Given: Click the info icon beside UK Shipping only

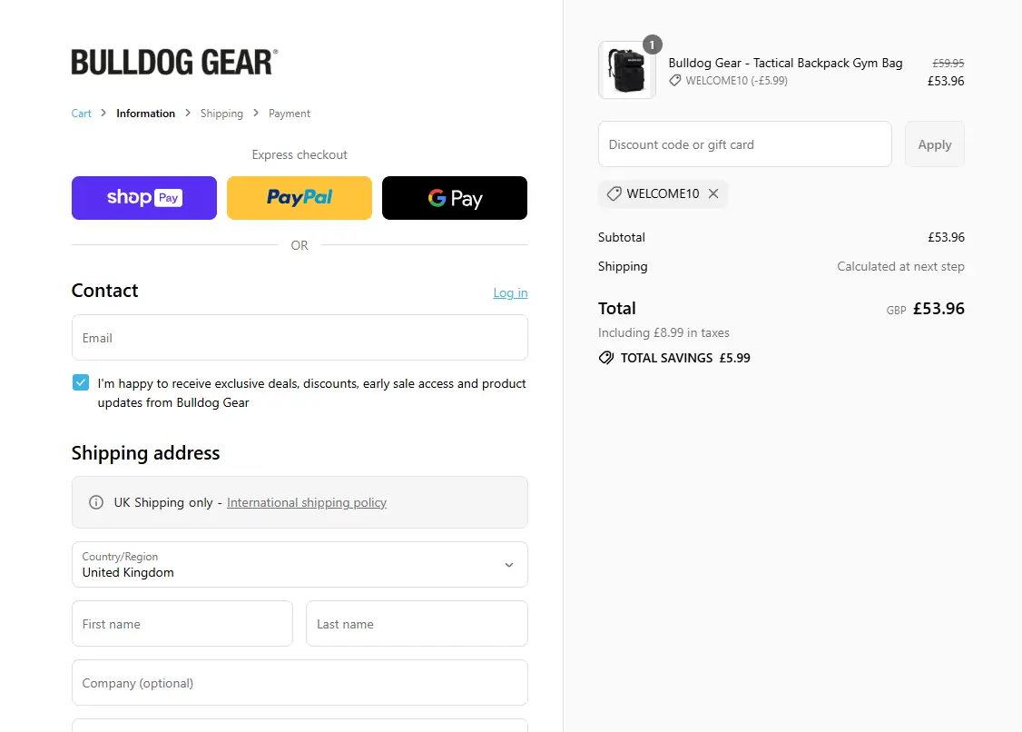Looking at the screenshot, I should 96,502.
